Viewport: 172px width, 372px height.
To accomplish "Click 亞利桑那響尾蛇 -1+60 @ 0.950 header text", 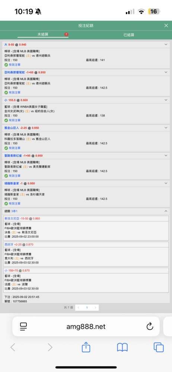I will click(x=25, y=73).
